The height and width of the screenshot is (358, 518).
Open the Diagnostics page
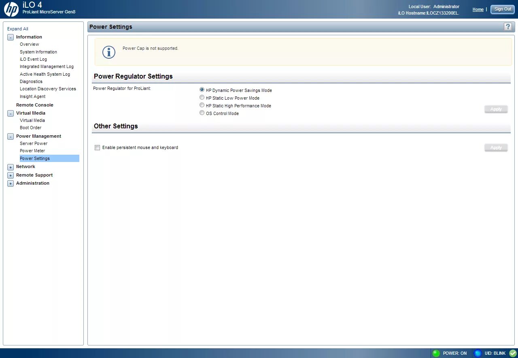click(x=31, y=81)
